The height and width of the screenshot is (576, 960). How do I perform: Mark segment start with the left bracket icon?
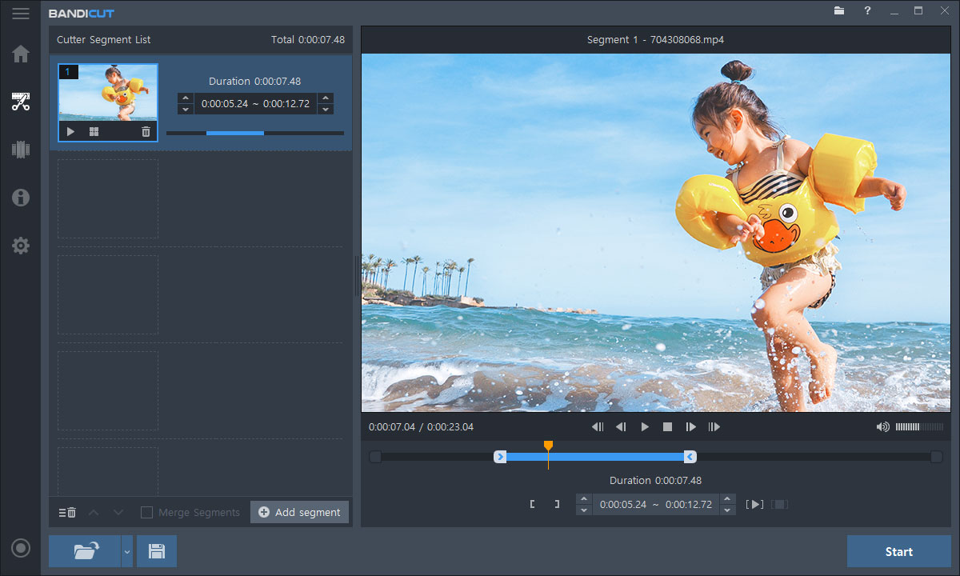(x=534, y=506)
